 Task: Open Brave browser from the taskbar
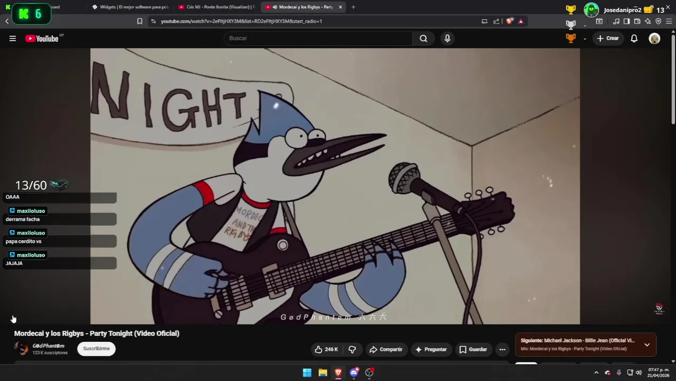coord(338,373)
